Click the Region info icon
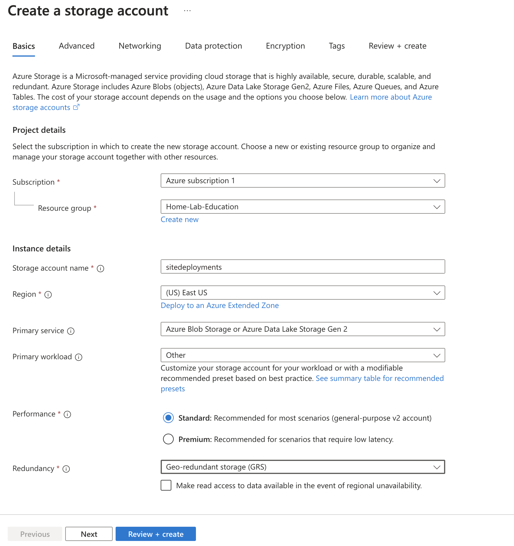Screen dimensions: 514x546 coord(48,295)
